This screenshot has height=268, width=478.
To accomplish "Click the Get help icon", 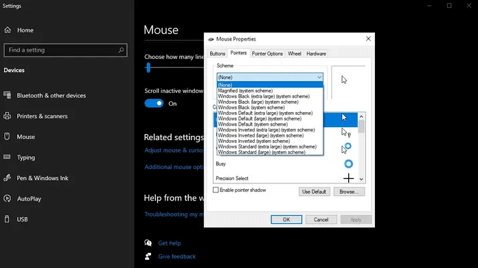I will click(148, 243).
